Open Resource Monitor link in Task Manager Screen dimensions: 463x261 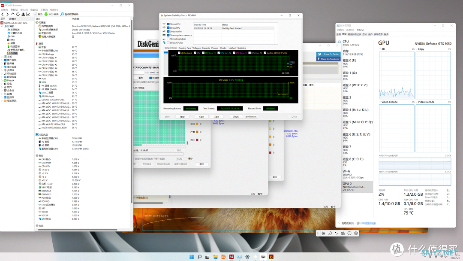[x=368, y=224]
